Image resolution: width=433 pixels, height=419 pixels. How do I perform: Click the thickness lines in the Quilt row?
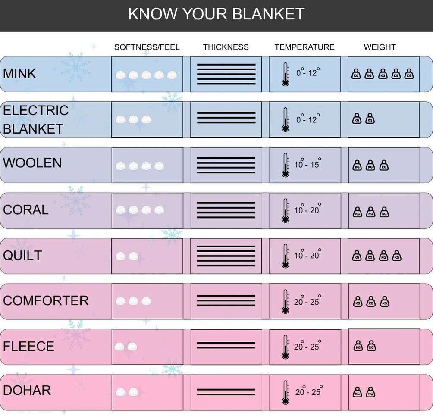[226, 256]
